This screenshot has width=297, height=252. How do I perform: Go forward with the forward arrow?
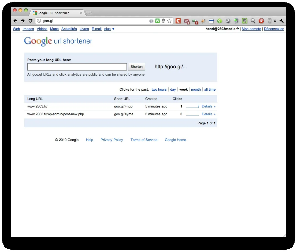pos(23,21)
